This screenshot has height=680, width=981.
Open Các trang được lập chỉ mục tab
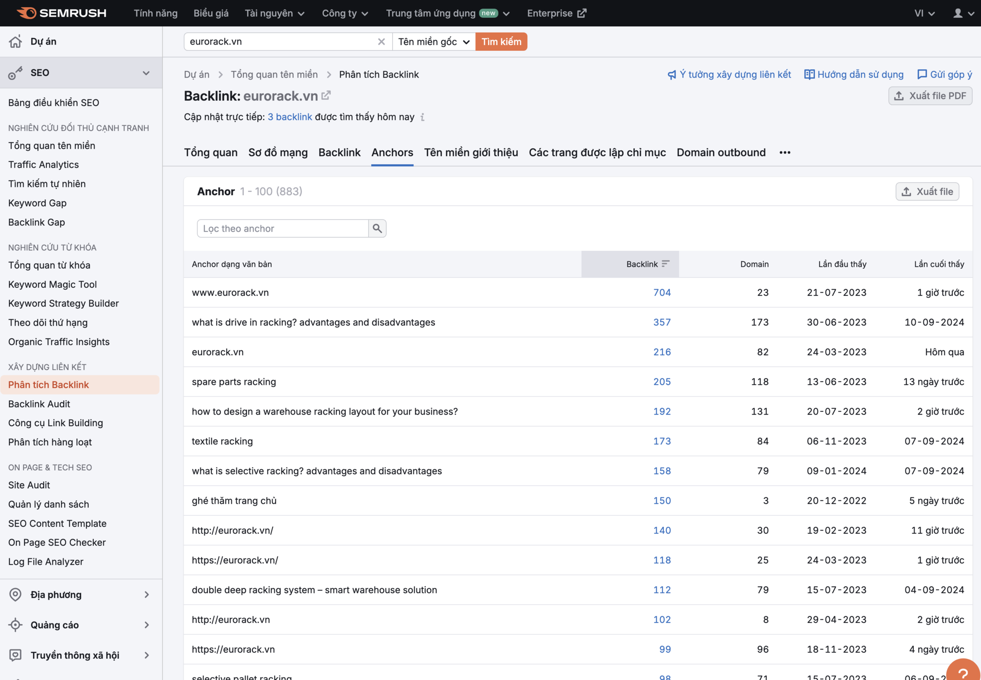[x=597, y=152]
